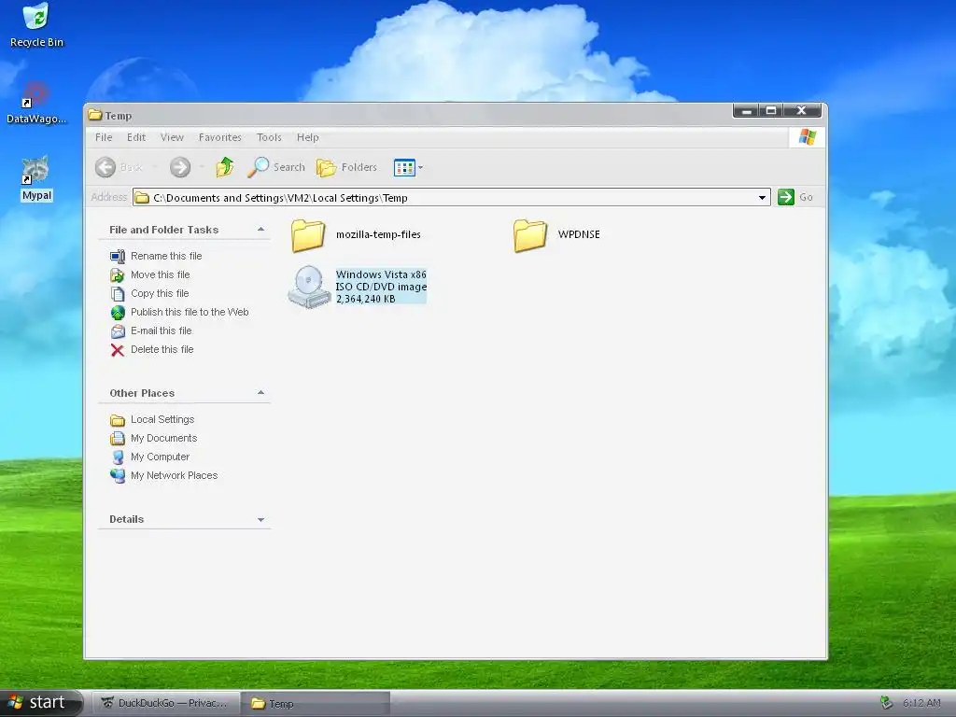The height and width of the screenshot is (717, 956).
Task: Expand the Details panel
Action: coord(261,520)
